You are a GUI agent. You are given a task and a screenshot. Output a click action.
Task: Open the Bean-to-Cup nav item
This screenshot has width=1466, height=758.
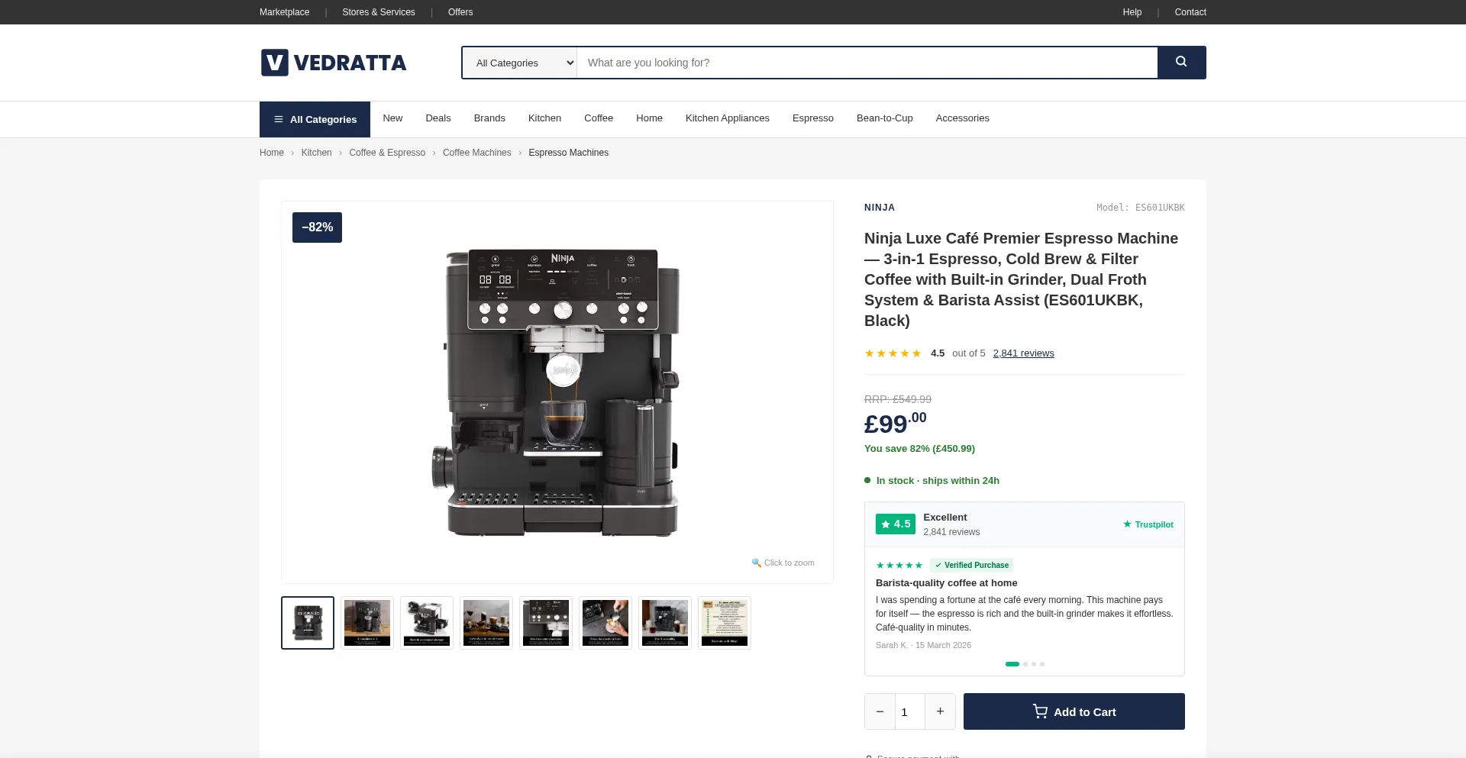[x=885, y=118]
